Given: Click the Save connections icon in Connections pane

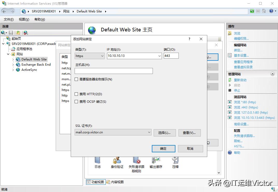Looking at the screenshot, I should 10,32.
